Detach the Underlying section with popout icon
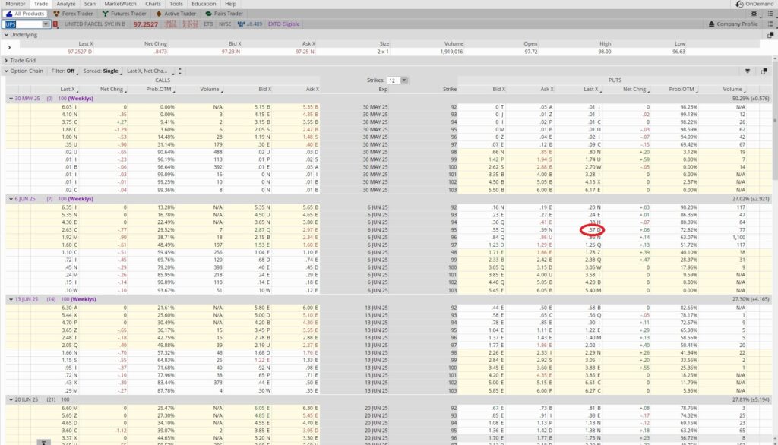 click(770, 35)
